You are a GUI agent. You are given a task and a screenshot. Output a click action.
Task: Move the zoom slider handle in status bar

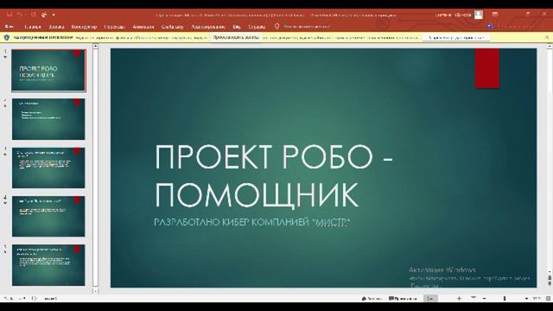pos(505,299)
